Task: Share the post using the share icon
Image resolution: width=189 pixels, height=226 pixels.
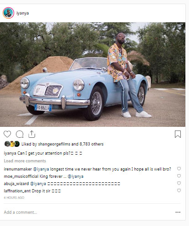Action: point(32,134)
